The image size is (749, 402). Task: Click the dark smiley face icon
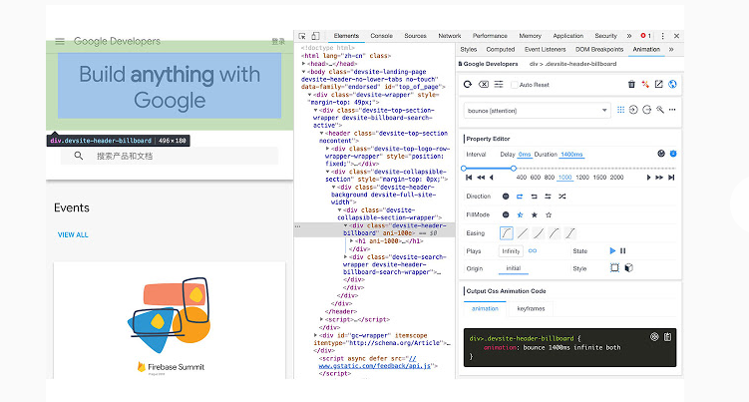[661, 154]
